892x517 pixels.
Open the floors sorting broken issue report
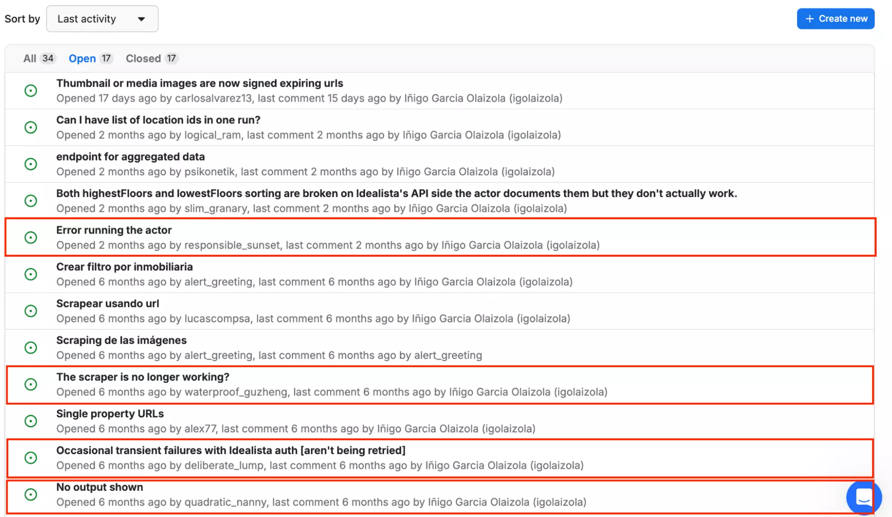pos(396,193)
